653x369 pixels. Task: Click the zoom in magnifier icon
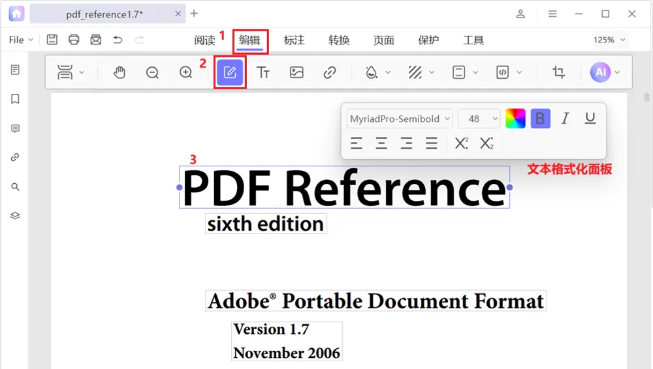(x=185, y=72)
